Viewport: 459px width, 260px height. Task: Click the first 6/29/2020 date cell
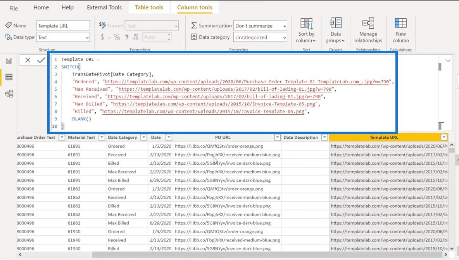160,180
